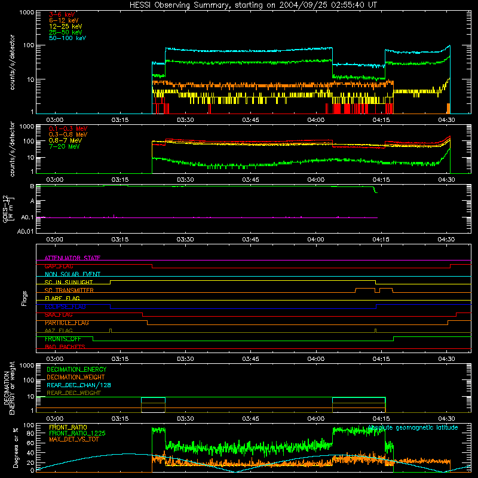Click the 50-100 keV rising peak near 04:30
This screenshot has width=478, height=478.
447,48
